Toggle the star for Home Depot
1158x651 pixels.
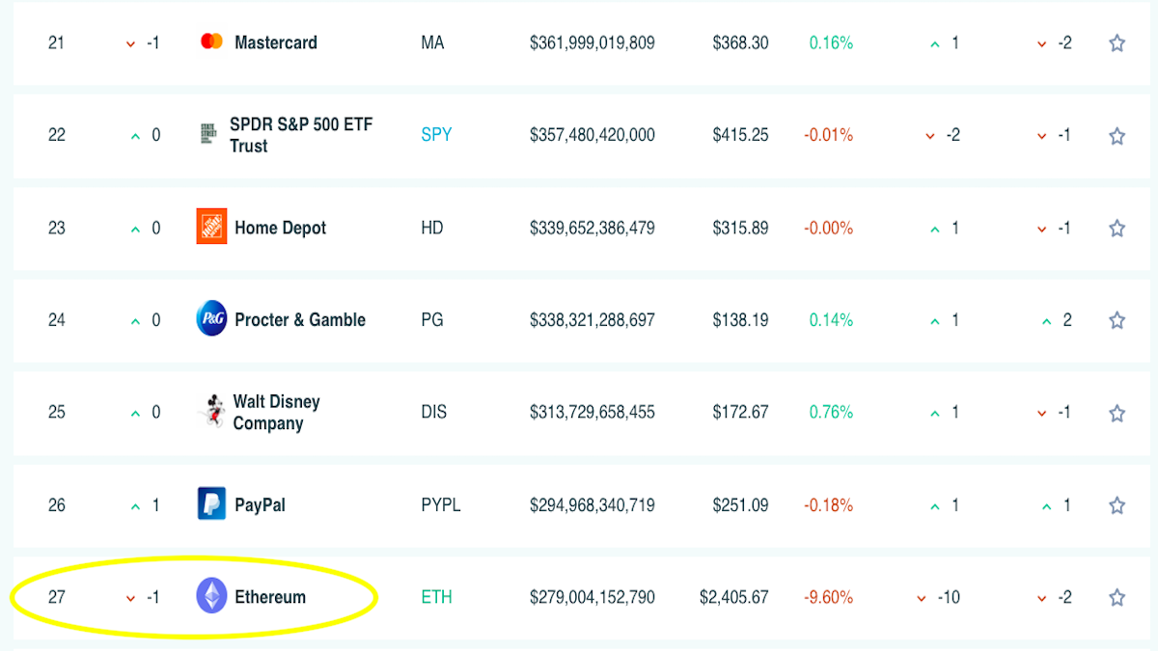pyautogui.click(x=1117, y=229)
